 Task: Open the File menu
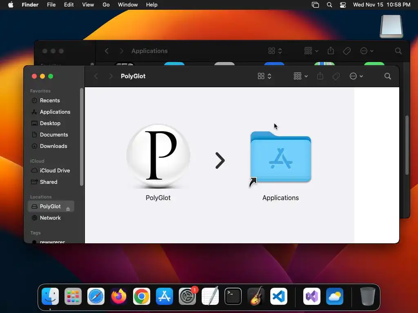click(x=51, y=5)
